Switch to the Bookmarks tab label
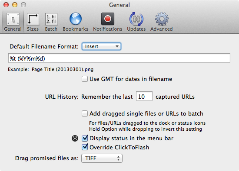 tap(76, 29)
